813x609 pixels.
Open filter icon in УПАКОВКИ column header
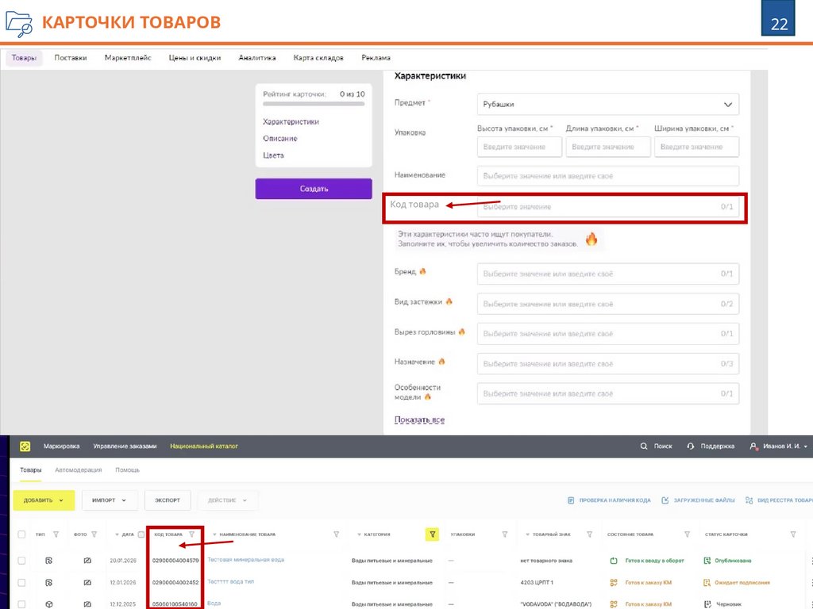coord(504,534)
